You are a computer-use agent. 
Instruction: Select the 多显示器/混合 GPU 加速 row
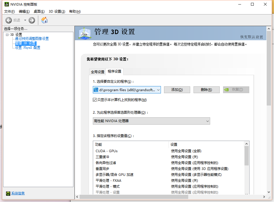pos(169,175)
